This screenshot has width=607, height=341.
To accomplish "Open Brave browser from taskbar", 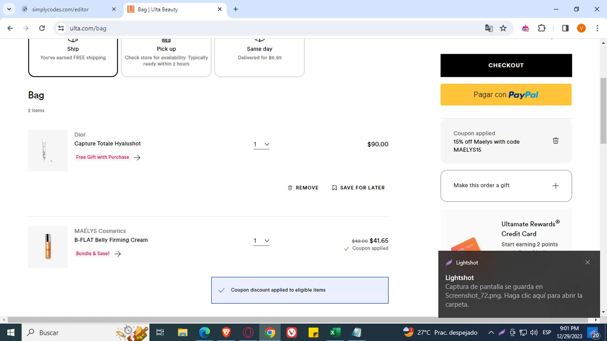I will pos(226,333).
